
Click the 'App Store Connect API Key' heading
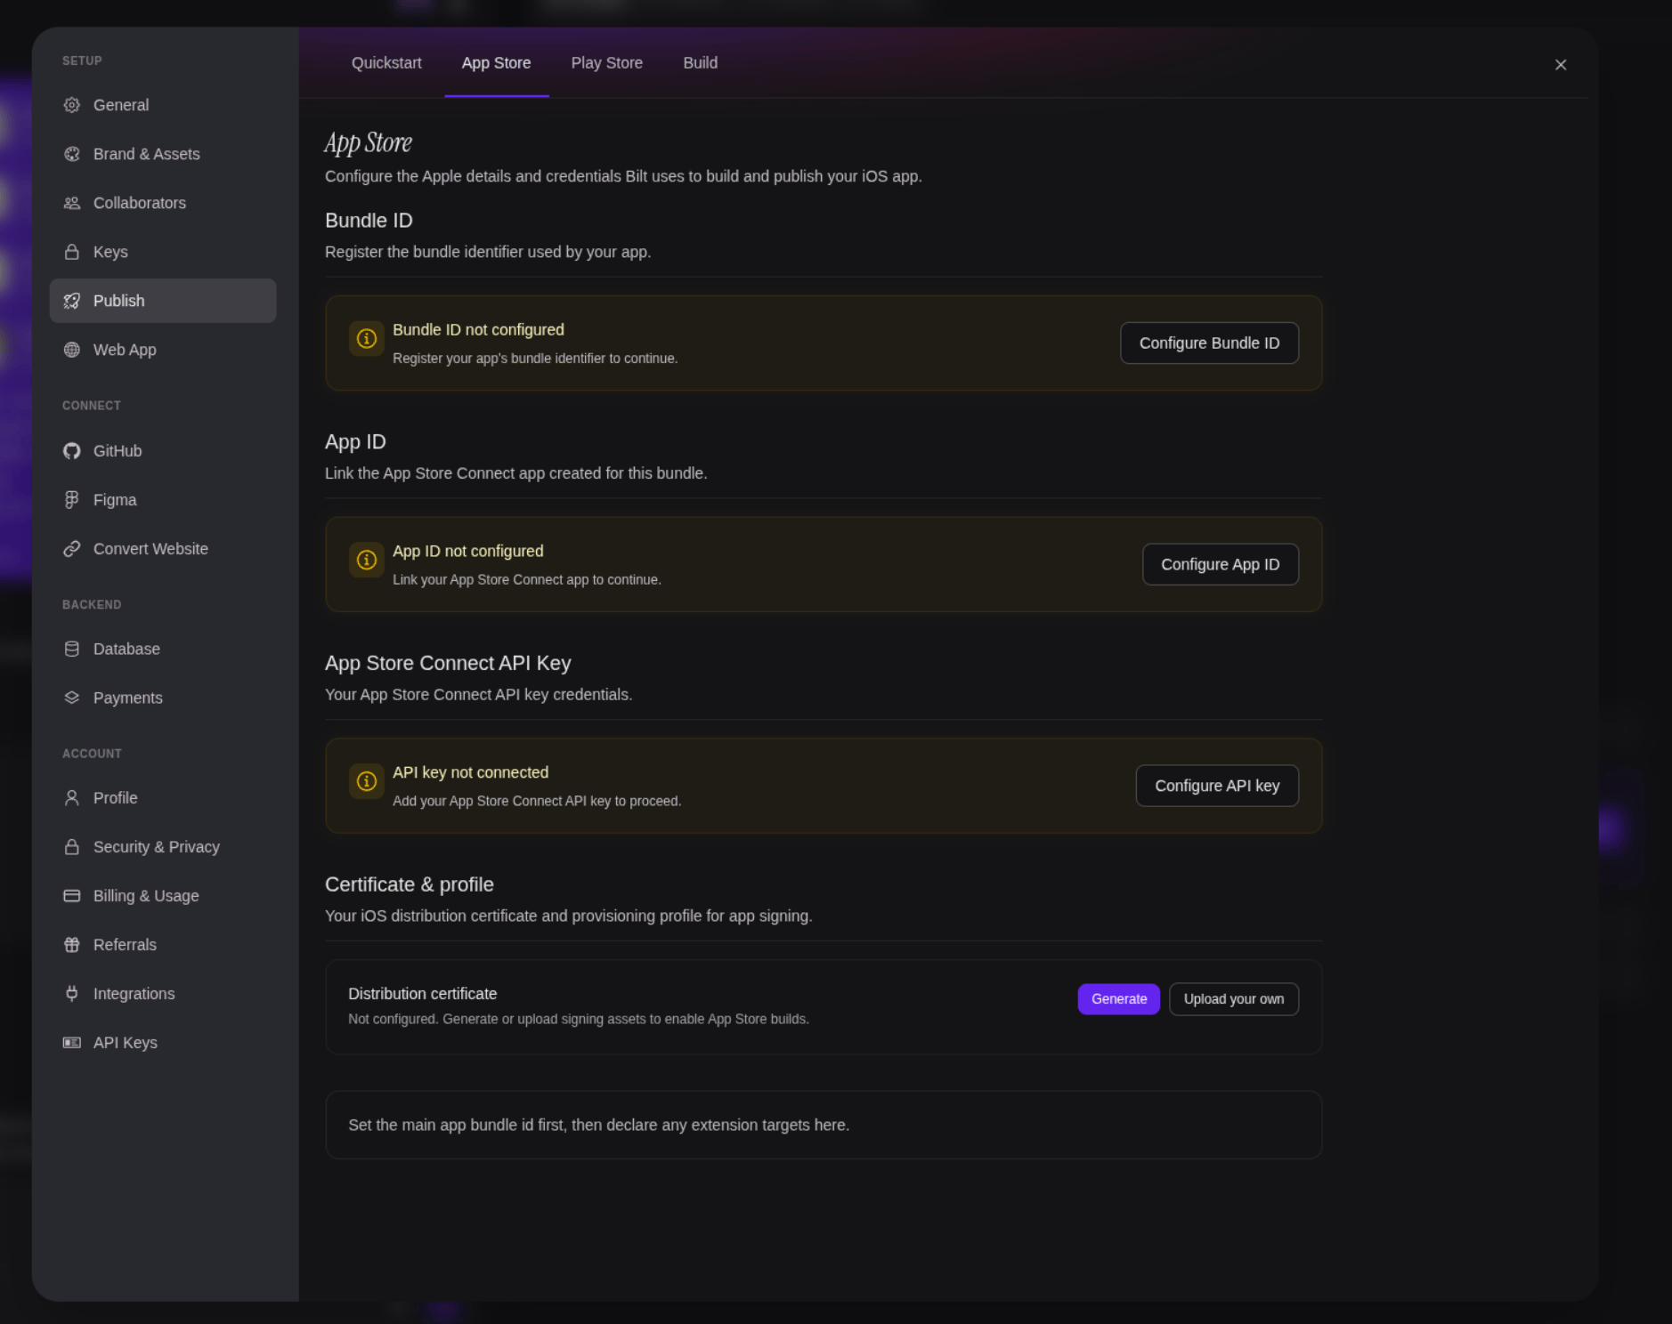pyautogui.click(x=448, y=663)
